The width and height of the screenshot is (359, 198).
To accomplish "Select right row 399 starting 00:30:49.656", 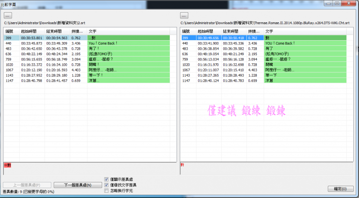I will 263,38.
